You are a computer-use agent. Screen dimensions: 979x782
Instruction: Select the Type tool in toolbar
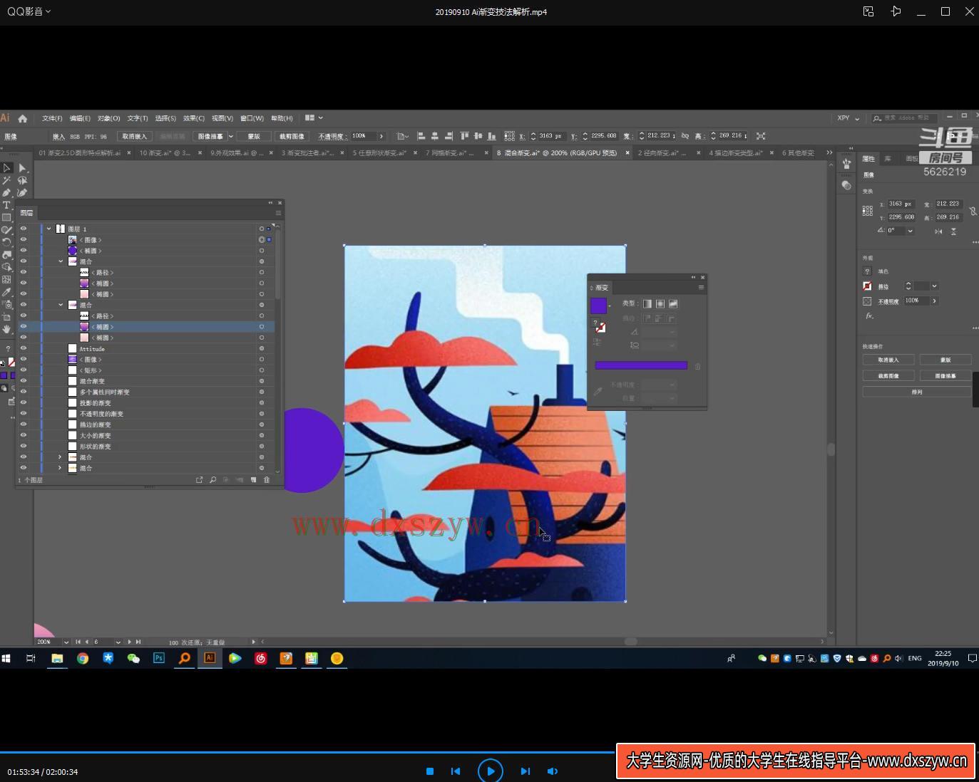pos(6,205)
